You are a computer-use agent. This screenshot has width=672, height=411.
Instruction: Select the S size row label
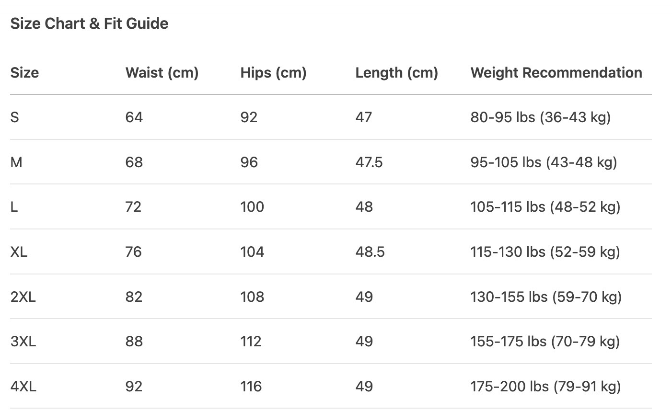click(x=15, y=117)
